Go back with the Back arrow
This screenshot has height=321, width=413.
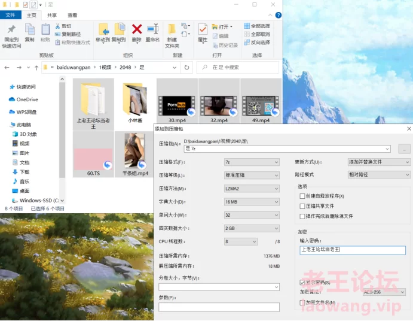pyautogui.click(x=7, y=68)
